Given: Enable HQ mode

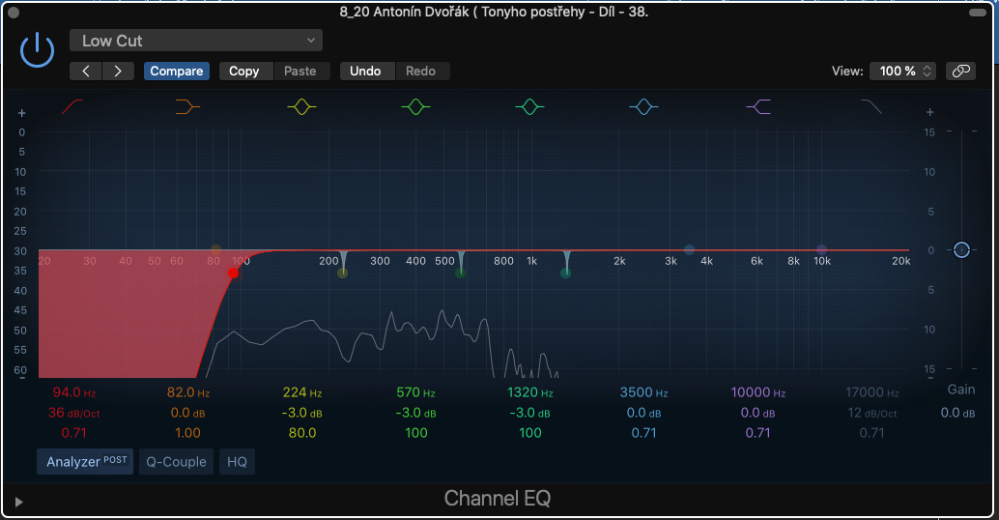Looking at the screenshot, I should pyautogui.click(x=237, y=462).
